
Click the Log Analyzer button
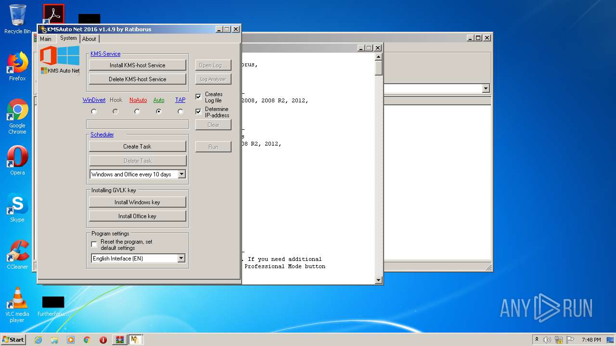[x=213, y=79]
